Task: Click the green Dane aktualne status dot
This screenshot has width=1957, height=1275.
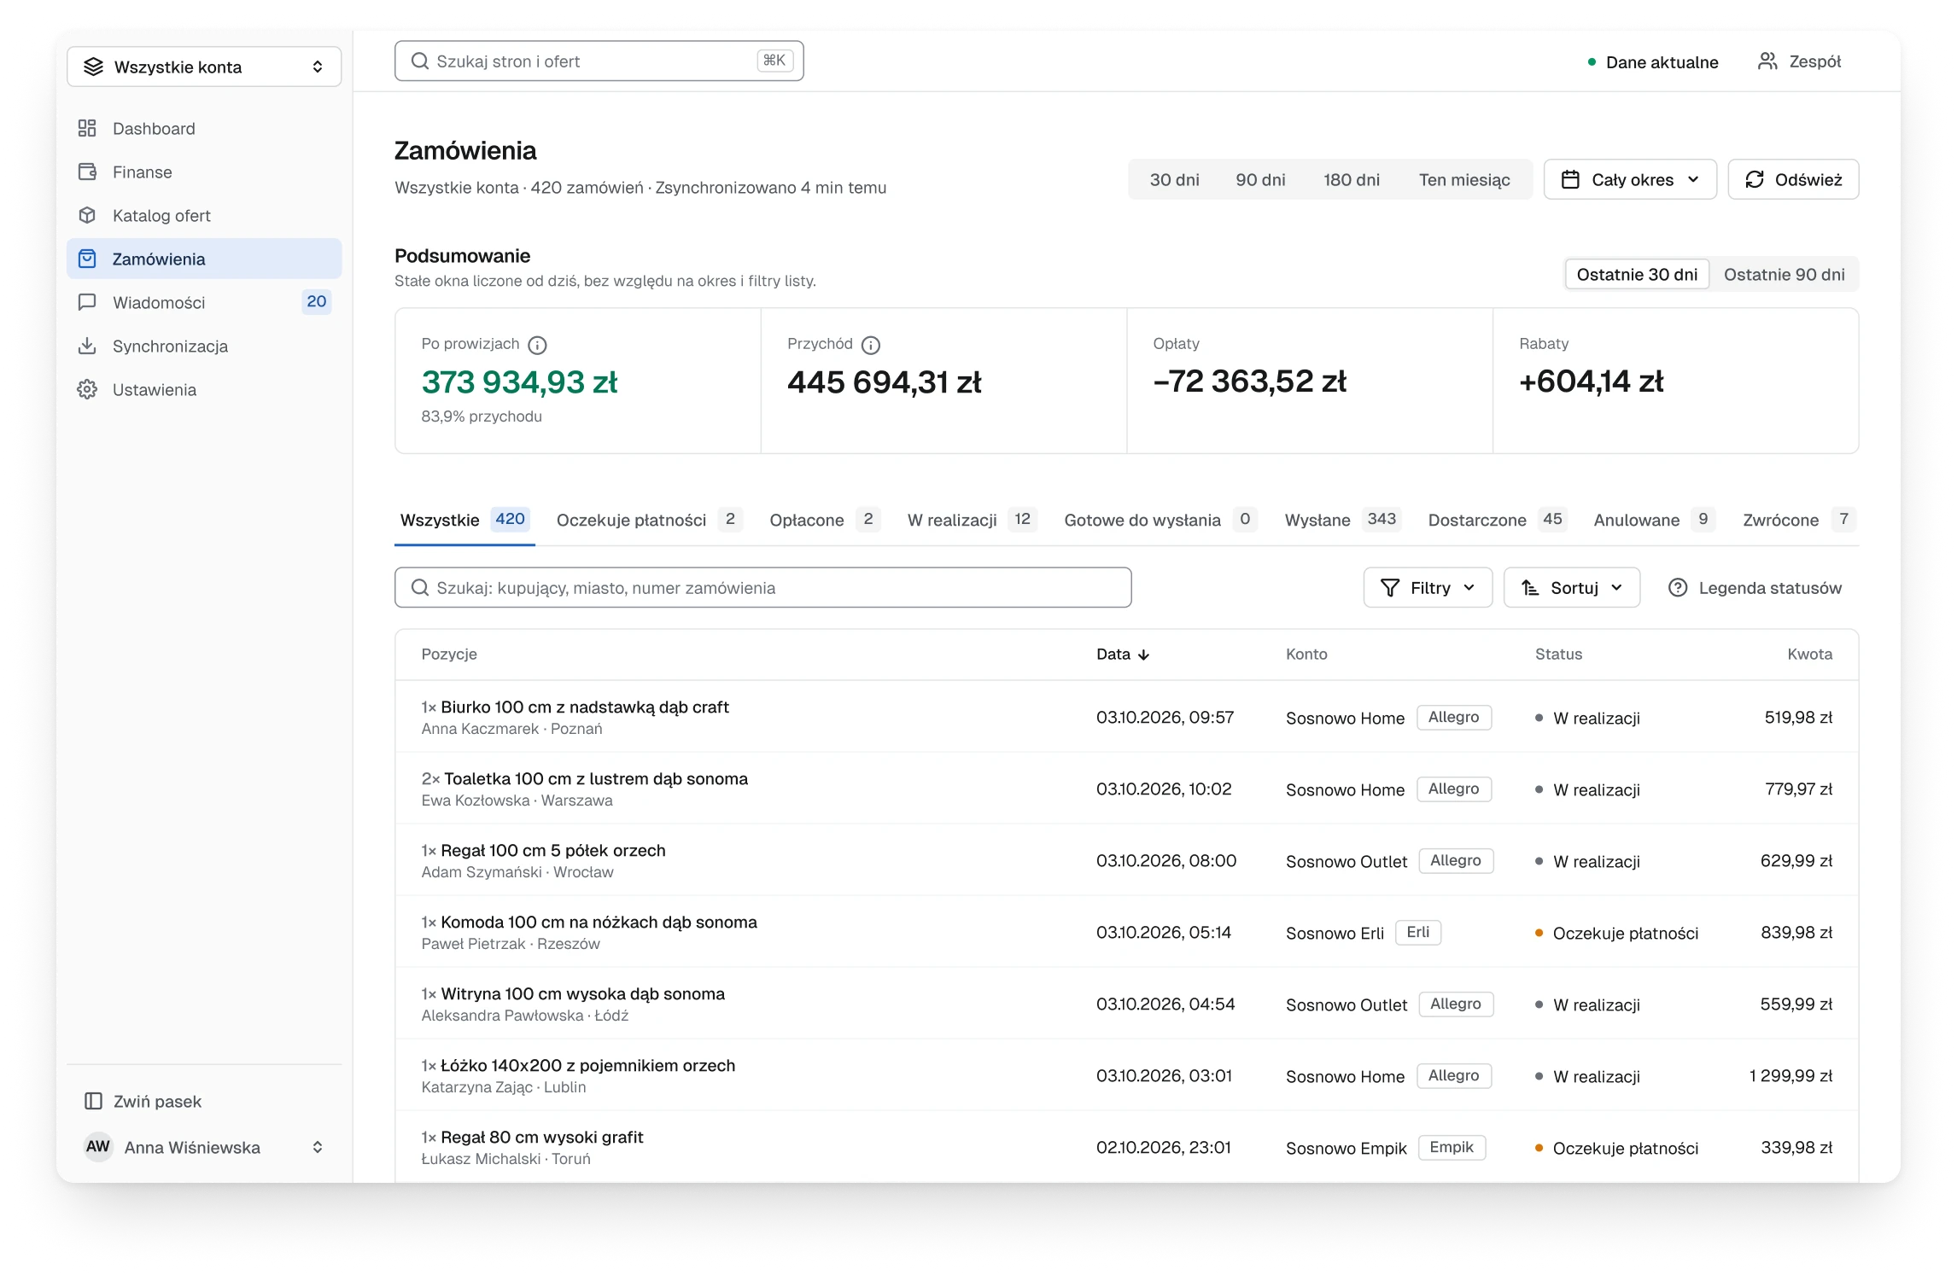Action: (1592, 61)
